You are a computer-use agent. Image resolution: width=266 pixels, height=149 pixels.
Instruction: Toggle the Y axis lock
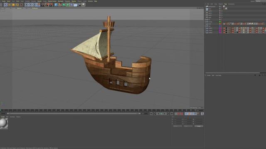tap(30, 5)
